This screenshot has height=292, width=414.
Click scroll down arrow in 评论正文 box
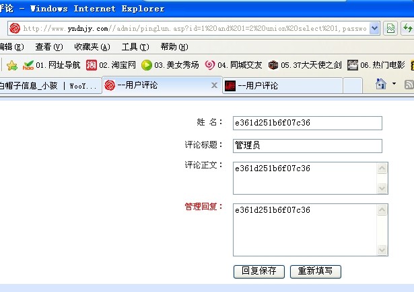click(382, 188)
